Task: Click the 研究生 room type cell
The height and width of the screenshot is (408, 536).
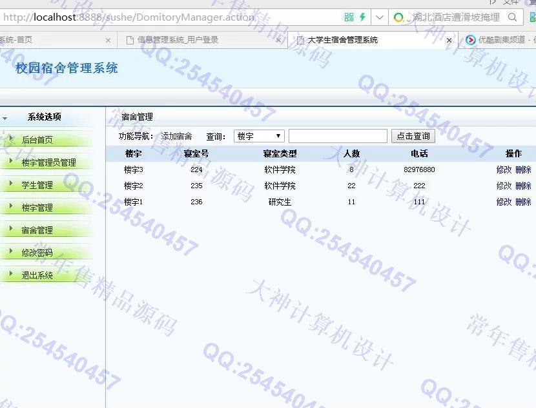Action: click(x=280, y=202)
